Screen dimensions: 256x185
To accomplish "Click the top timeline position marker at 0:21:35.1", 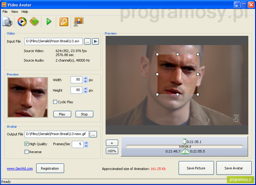I will [184, 142].
